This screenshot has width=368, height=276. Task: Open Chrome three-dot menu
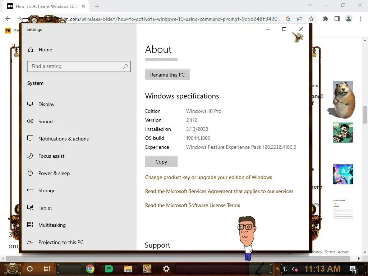coord(360,19)
